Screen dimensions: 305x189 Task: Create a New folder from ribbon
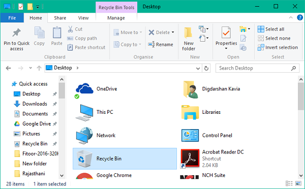point(189,39)
